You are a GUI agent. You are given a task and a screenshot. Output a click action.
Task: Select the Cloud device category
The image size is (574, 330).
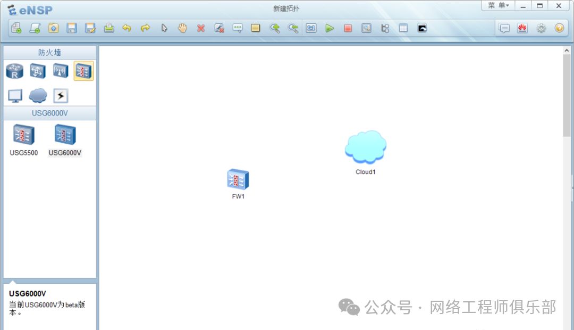(x=38, y=96)
